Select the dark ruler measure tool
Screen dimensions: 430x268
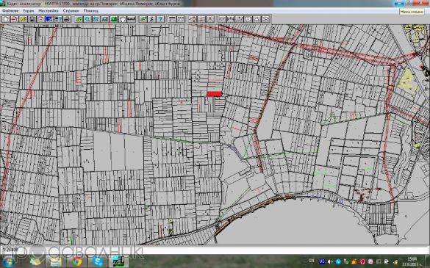[132, 19]
